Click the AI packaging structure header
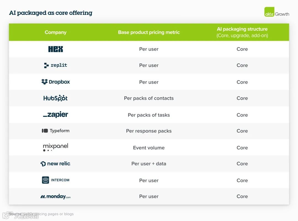This screenshot has height=221, width=298. pyautogui.click(x=242, y=32)
